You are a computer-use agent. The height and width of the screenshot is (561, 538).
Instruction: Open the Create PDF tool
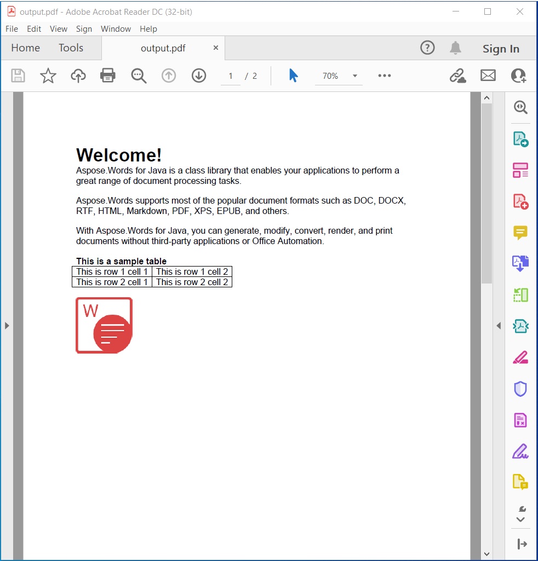click(520, 201)
